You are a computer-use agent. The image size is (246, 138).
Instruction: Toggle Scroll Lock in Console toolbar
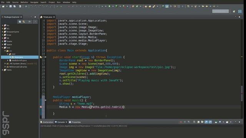click(198, 122)
